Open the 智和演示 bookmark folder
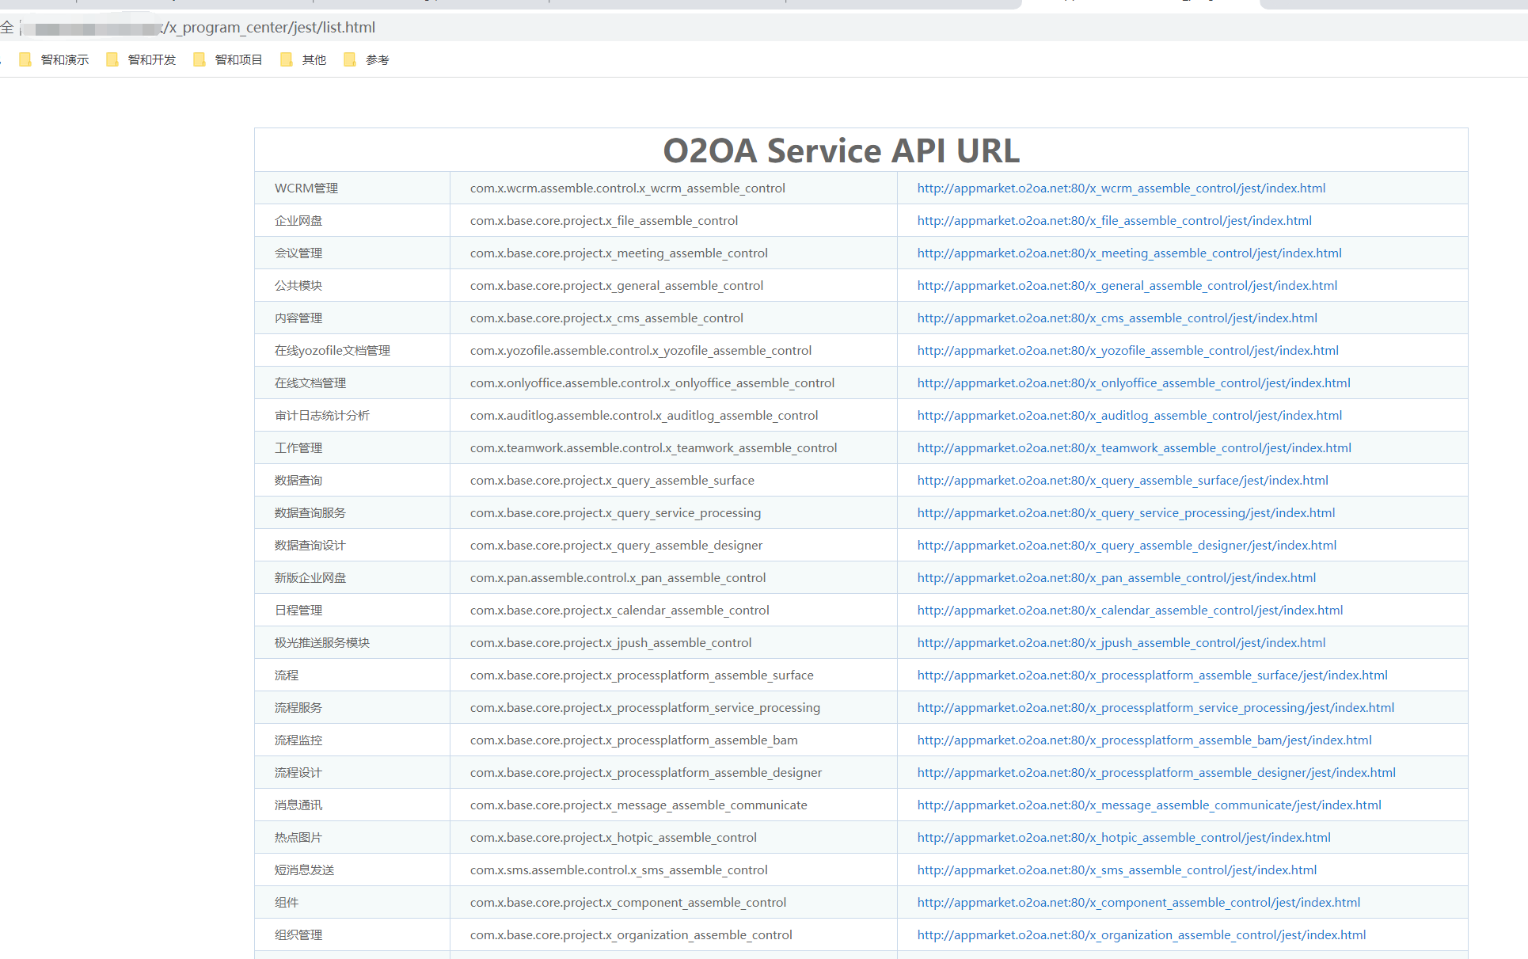This screenshot has width=1528, height=959. [55, 59]
